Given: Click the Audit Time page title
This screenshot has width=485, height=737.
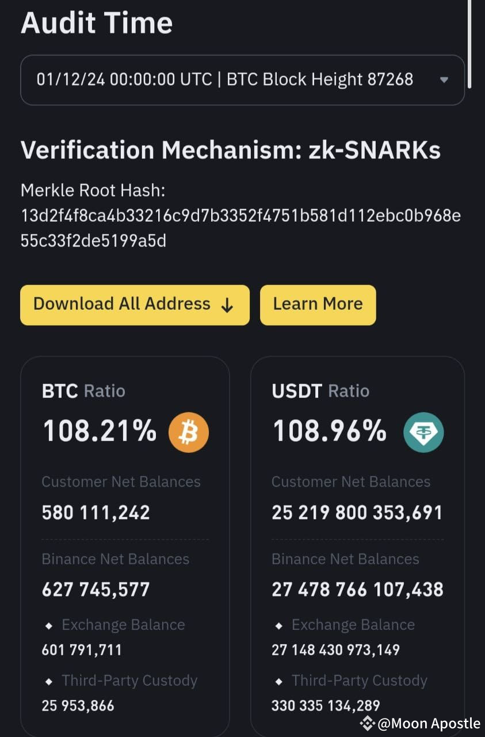Looking at the screenshot, I should click(96, 23).
